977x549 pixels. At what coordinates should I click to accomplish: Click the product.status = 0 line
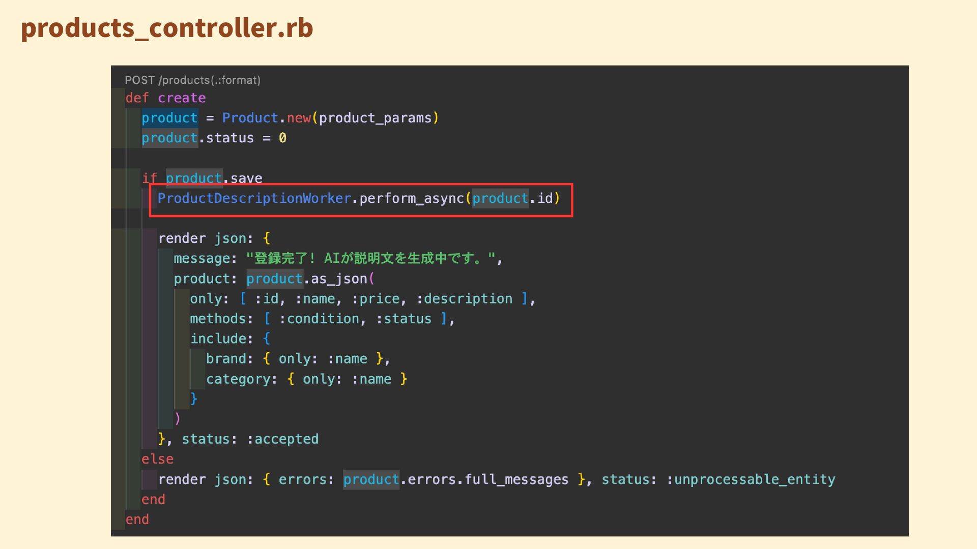[214, 138]
